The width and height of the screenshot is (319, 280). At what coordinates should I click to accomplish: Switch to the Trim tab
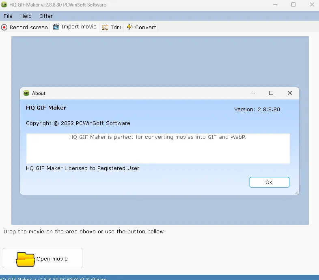tap(116, 28)
